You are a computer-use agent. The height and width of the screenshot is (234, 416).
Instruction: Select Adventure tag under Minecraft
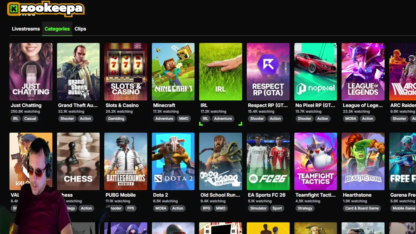tap(164, 119)
